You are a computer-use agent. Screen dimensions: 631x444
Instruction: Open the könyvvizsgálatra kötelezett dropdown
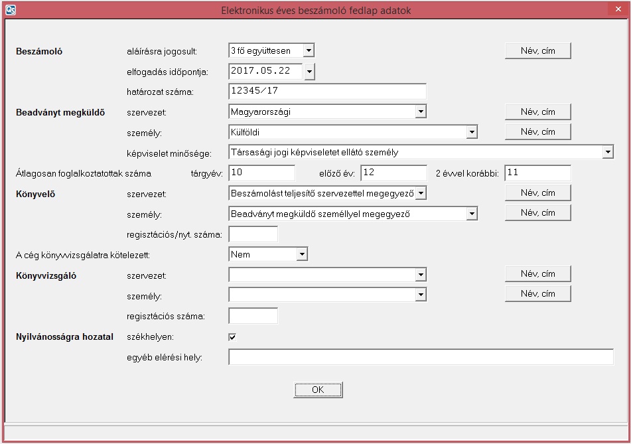click(302, 254)
